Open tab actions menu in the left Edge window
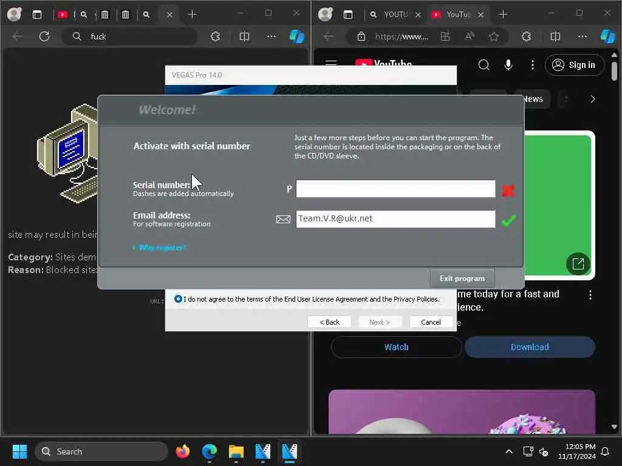The width and height of the screenshot is (622, 466). [x=37, y=15]
